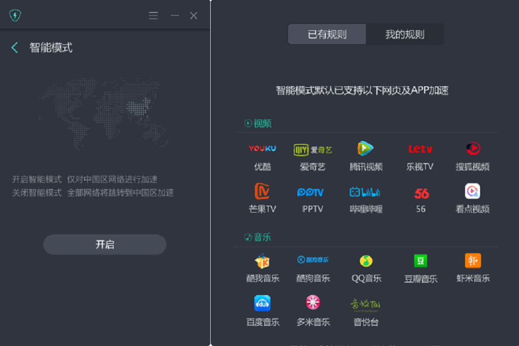
Task: Open the Kugou 酷狗音乐 logo
Action: point(313,260)
